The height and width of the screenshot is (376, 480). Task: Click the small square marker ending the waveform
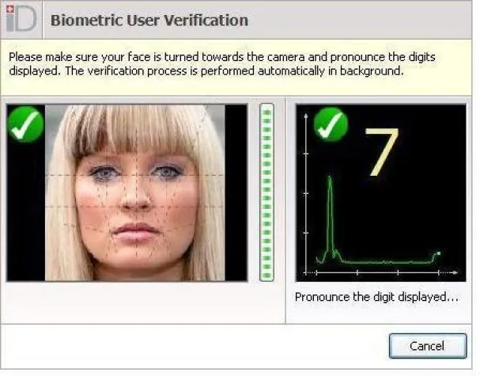click(439, 253)
